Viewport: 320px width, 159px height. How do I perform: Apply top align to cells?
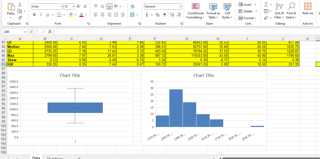[x=96, y=6]
